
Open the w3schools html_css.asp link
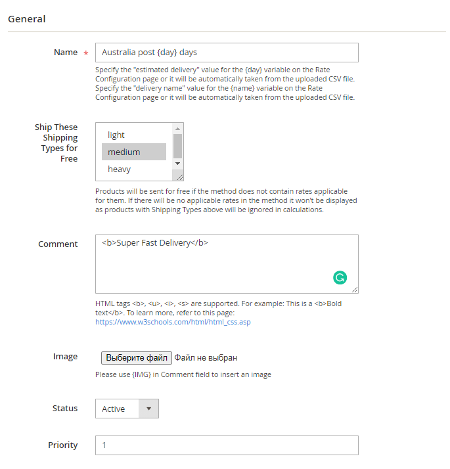(173, 322)
